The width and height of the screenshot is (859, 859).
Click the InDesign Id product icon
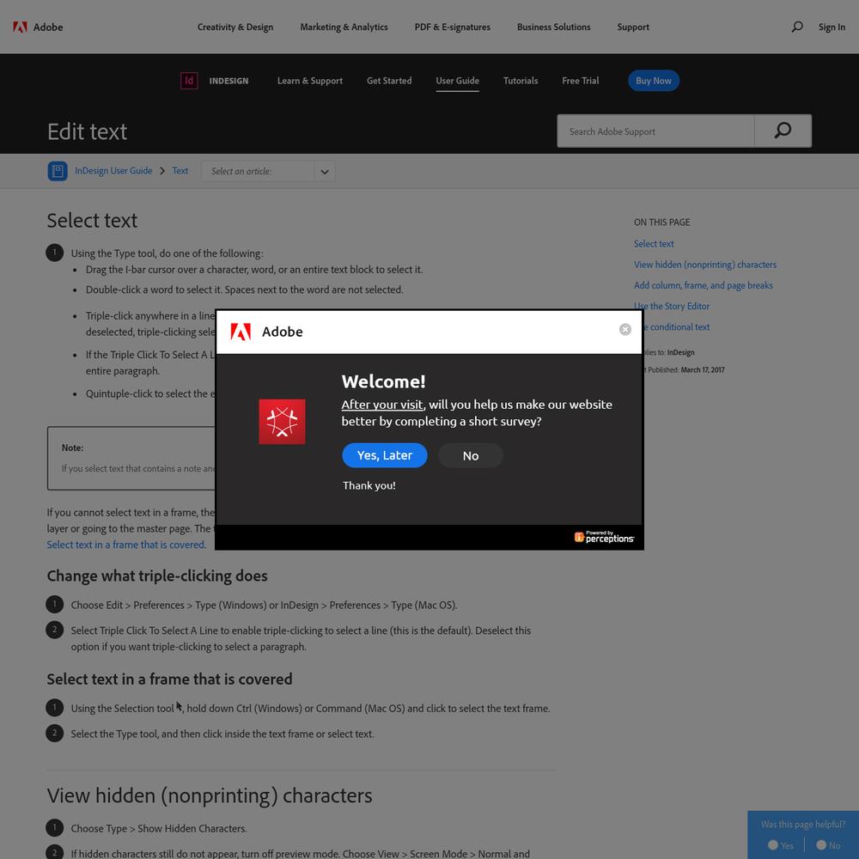(x=189, y=81)
